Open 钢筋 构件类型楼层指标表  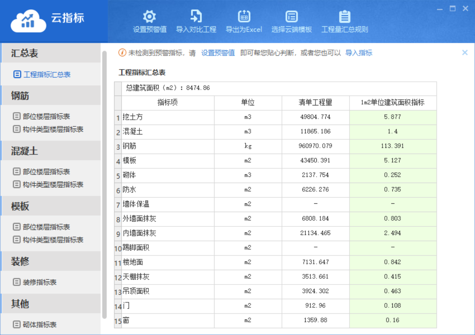coord(48,130)
